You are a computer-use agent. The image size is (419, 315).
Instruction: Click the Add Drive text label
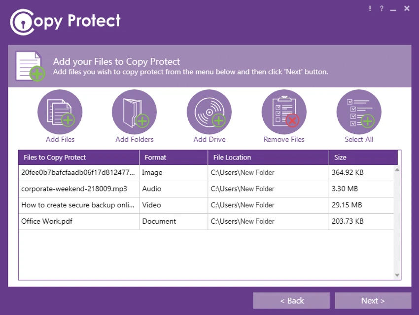pyautogui.click(x=209, y=139)
